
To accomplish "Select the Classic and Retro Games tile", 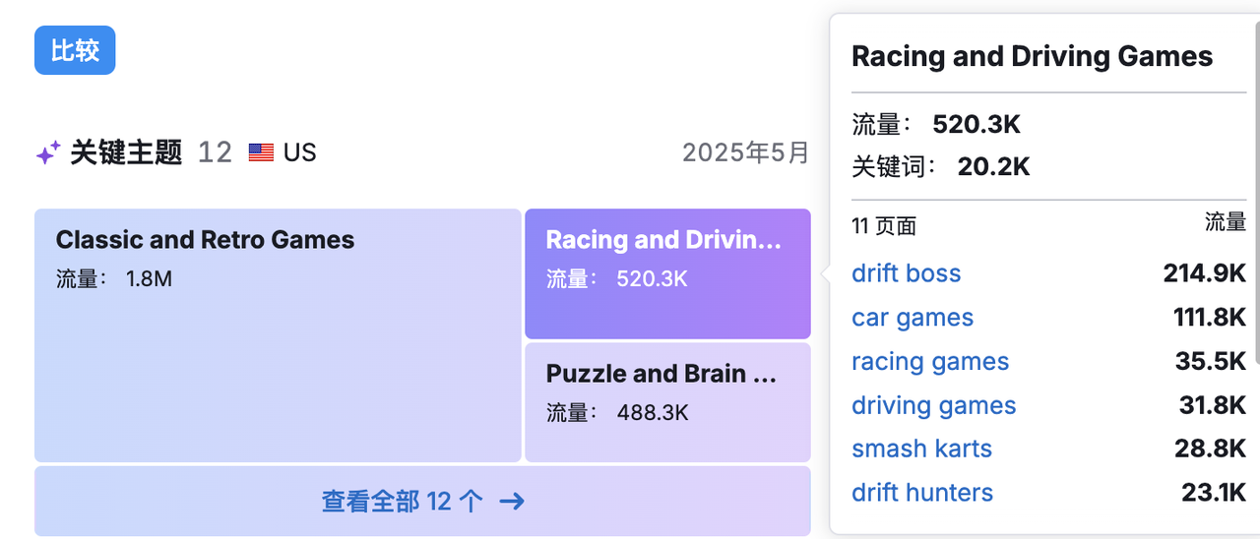I will tap(277, 334).
